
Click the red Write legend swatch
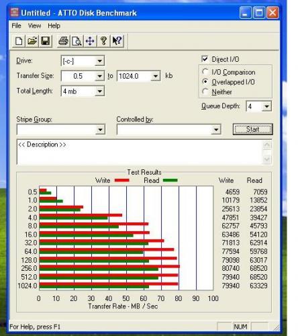coord(122,180)
